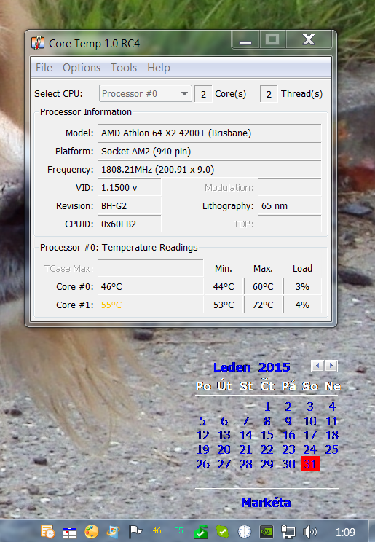375x542 pixels.
Task: Open NVIDIA settings tray icon
Action: coord(267,532)
